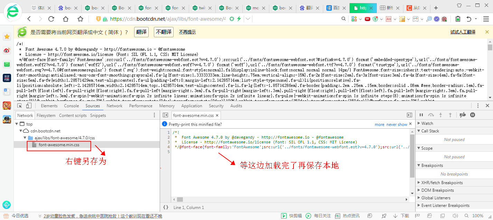Click the undo closed tab arrow
The height and width of the screenshot is (220, 493).
pyautogui.click(x=469, y=19)
